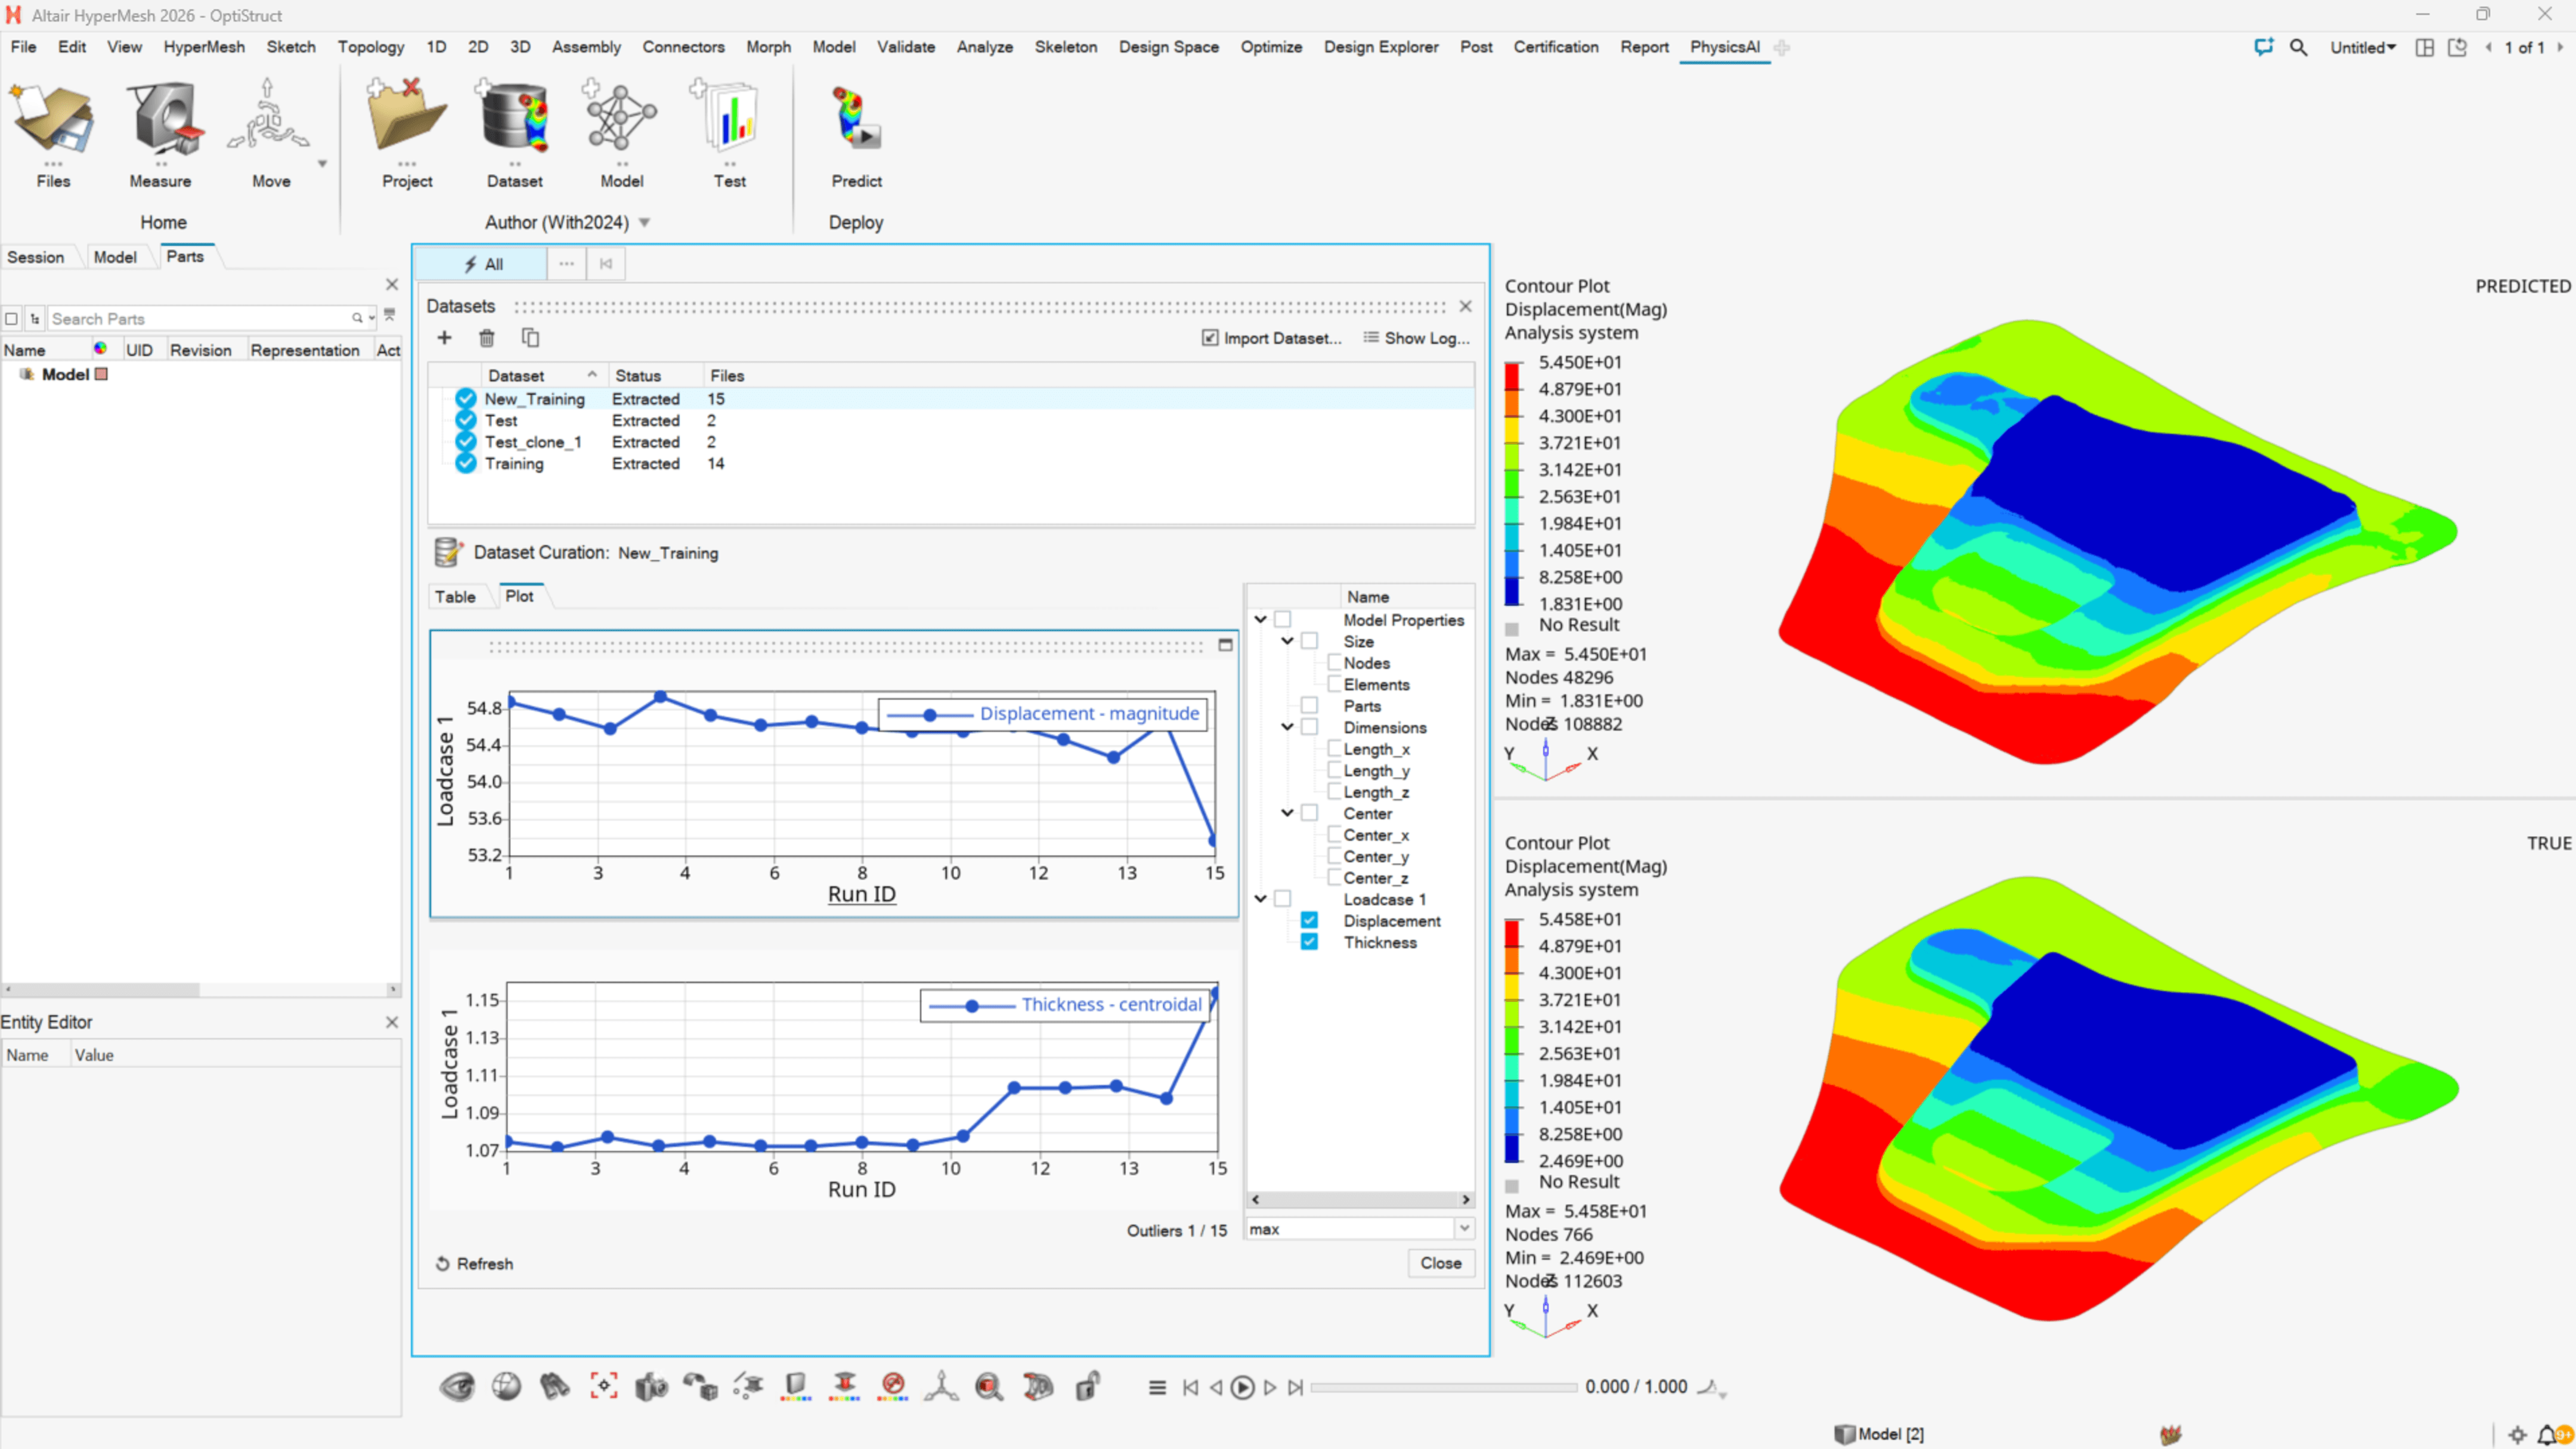Click the axis triad icon in bottom toolbar
The width and height of the screenshot is (2576, 1449).
tap(941, 1387)
